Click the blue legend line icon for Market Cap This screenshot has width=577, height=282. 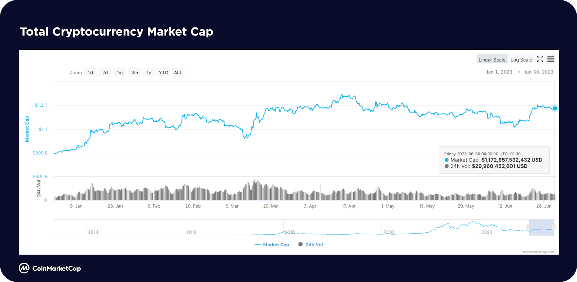pyautogui.click(x=258, y=244)
